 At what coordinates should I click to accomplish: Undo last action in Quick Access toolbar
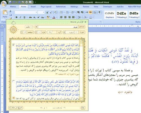point(14,2)
